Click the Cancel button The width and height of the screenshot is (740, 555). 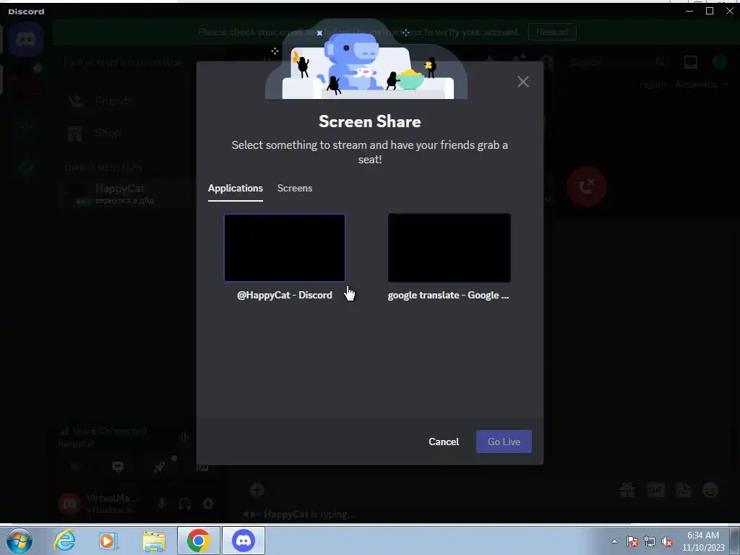(444, 442)
